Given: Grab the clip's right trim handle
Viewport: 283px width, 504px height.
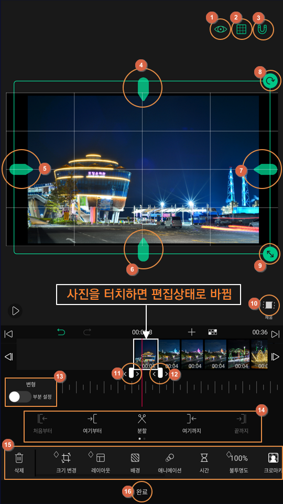Looking at the screenshot, I should pos(160,373).
